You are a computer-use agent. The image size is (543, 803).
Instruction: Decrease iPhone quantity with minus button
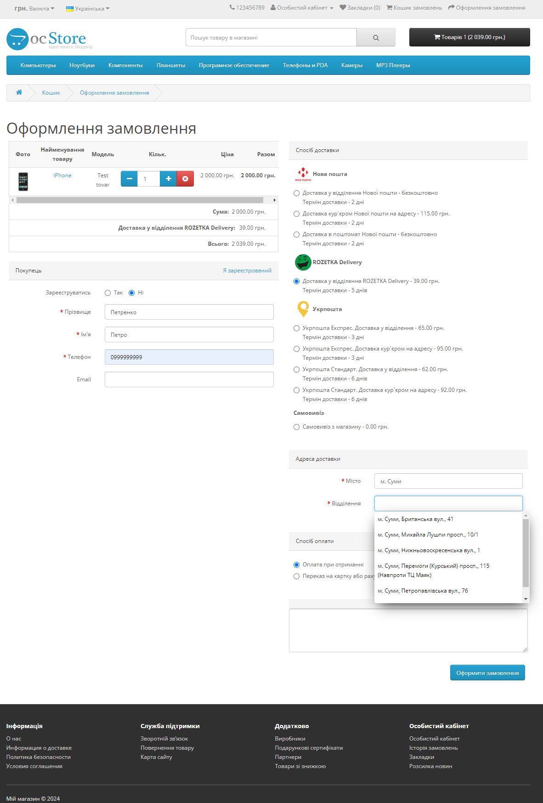tap(129, 179)
